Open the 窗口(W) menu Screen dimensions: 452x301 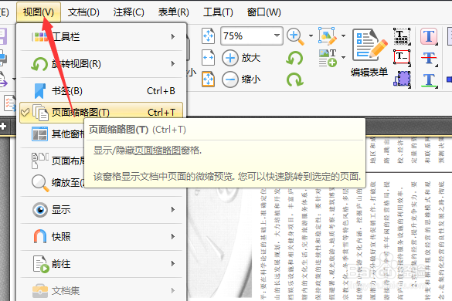[x=263, y=12]
